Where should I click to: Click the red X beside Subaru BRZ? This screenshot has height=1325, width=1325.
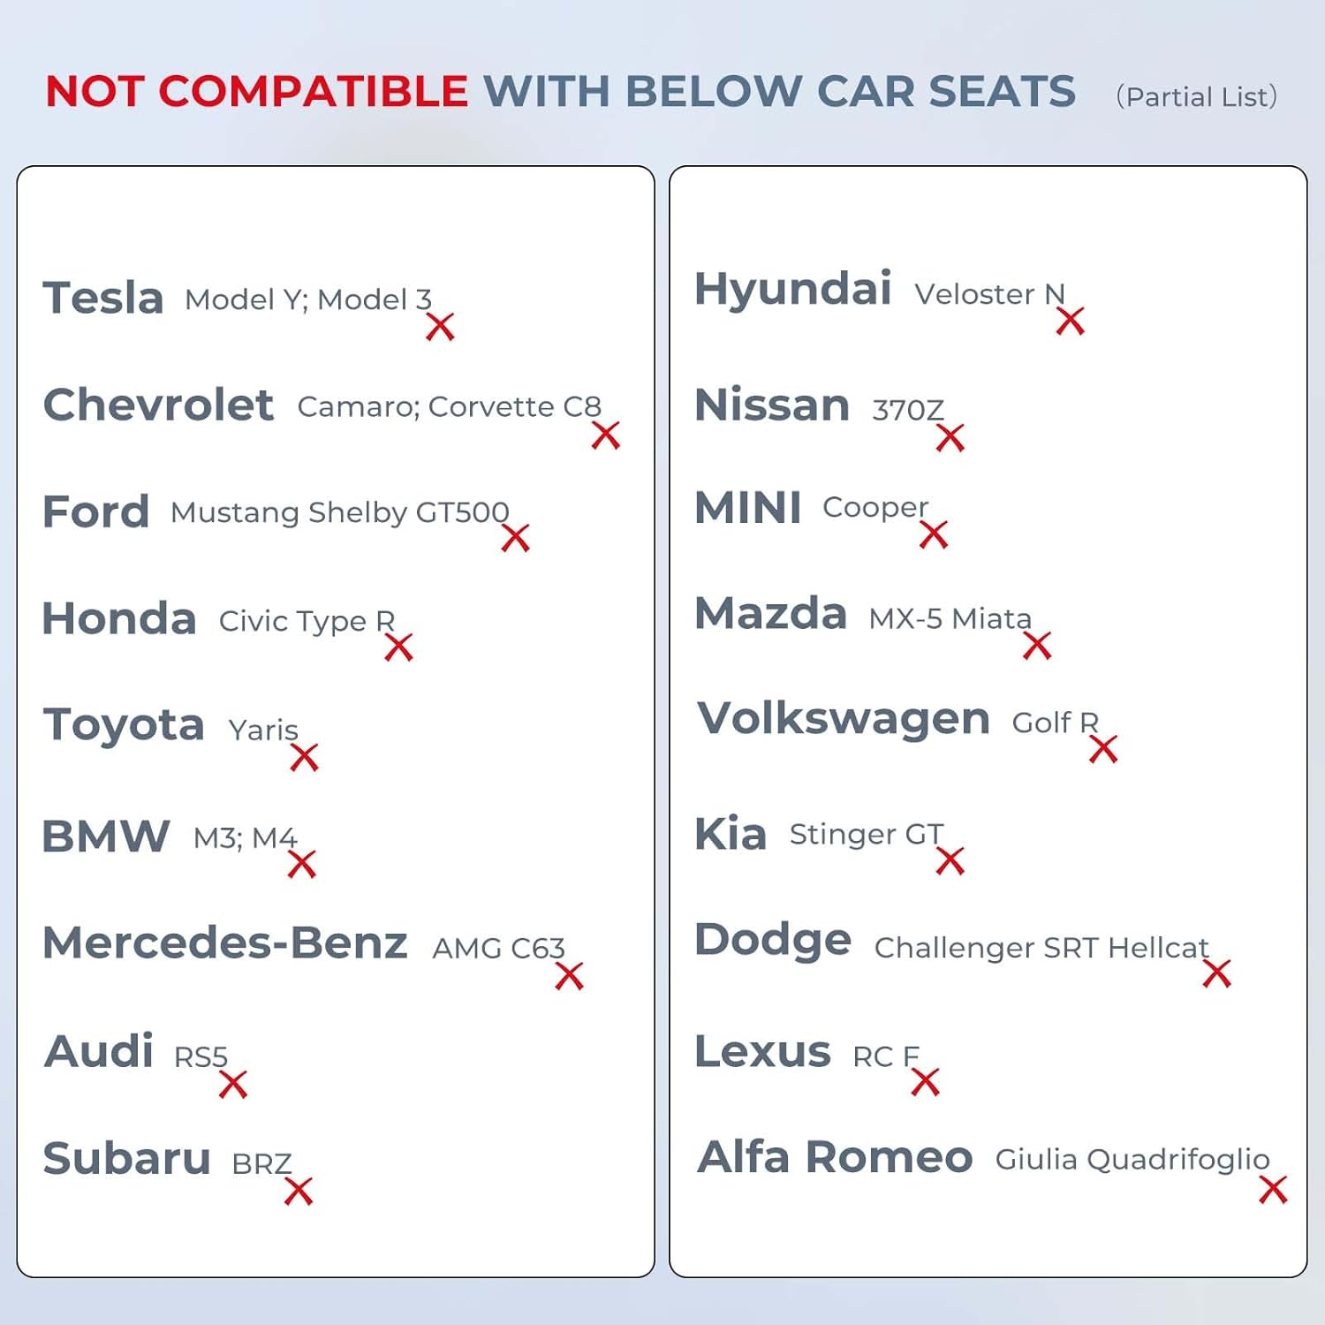point(299,1192)
